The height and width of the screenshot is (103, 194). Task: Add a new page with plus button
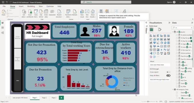click(61, 98)
